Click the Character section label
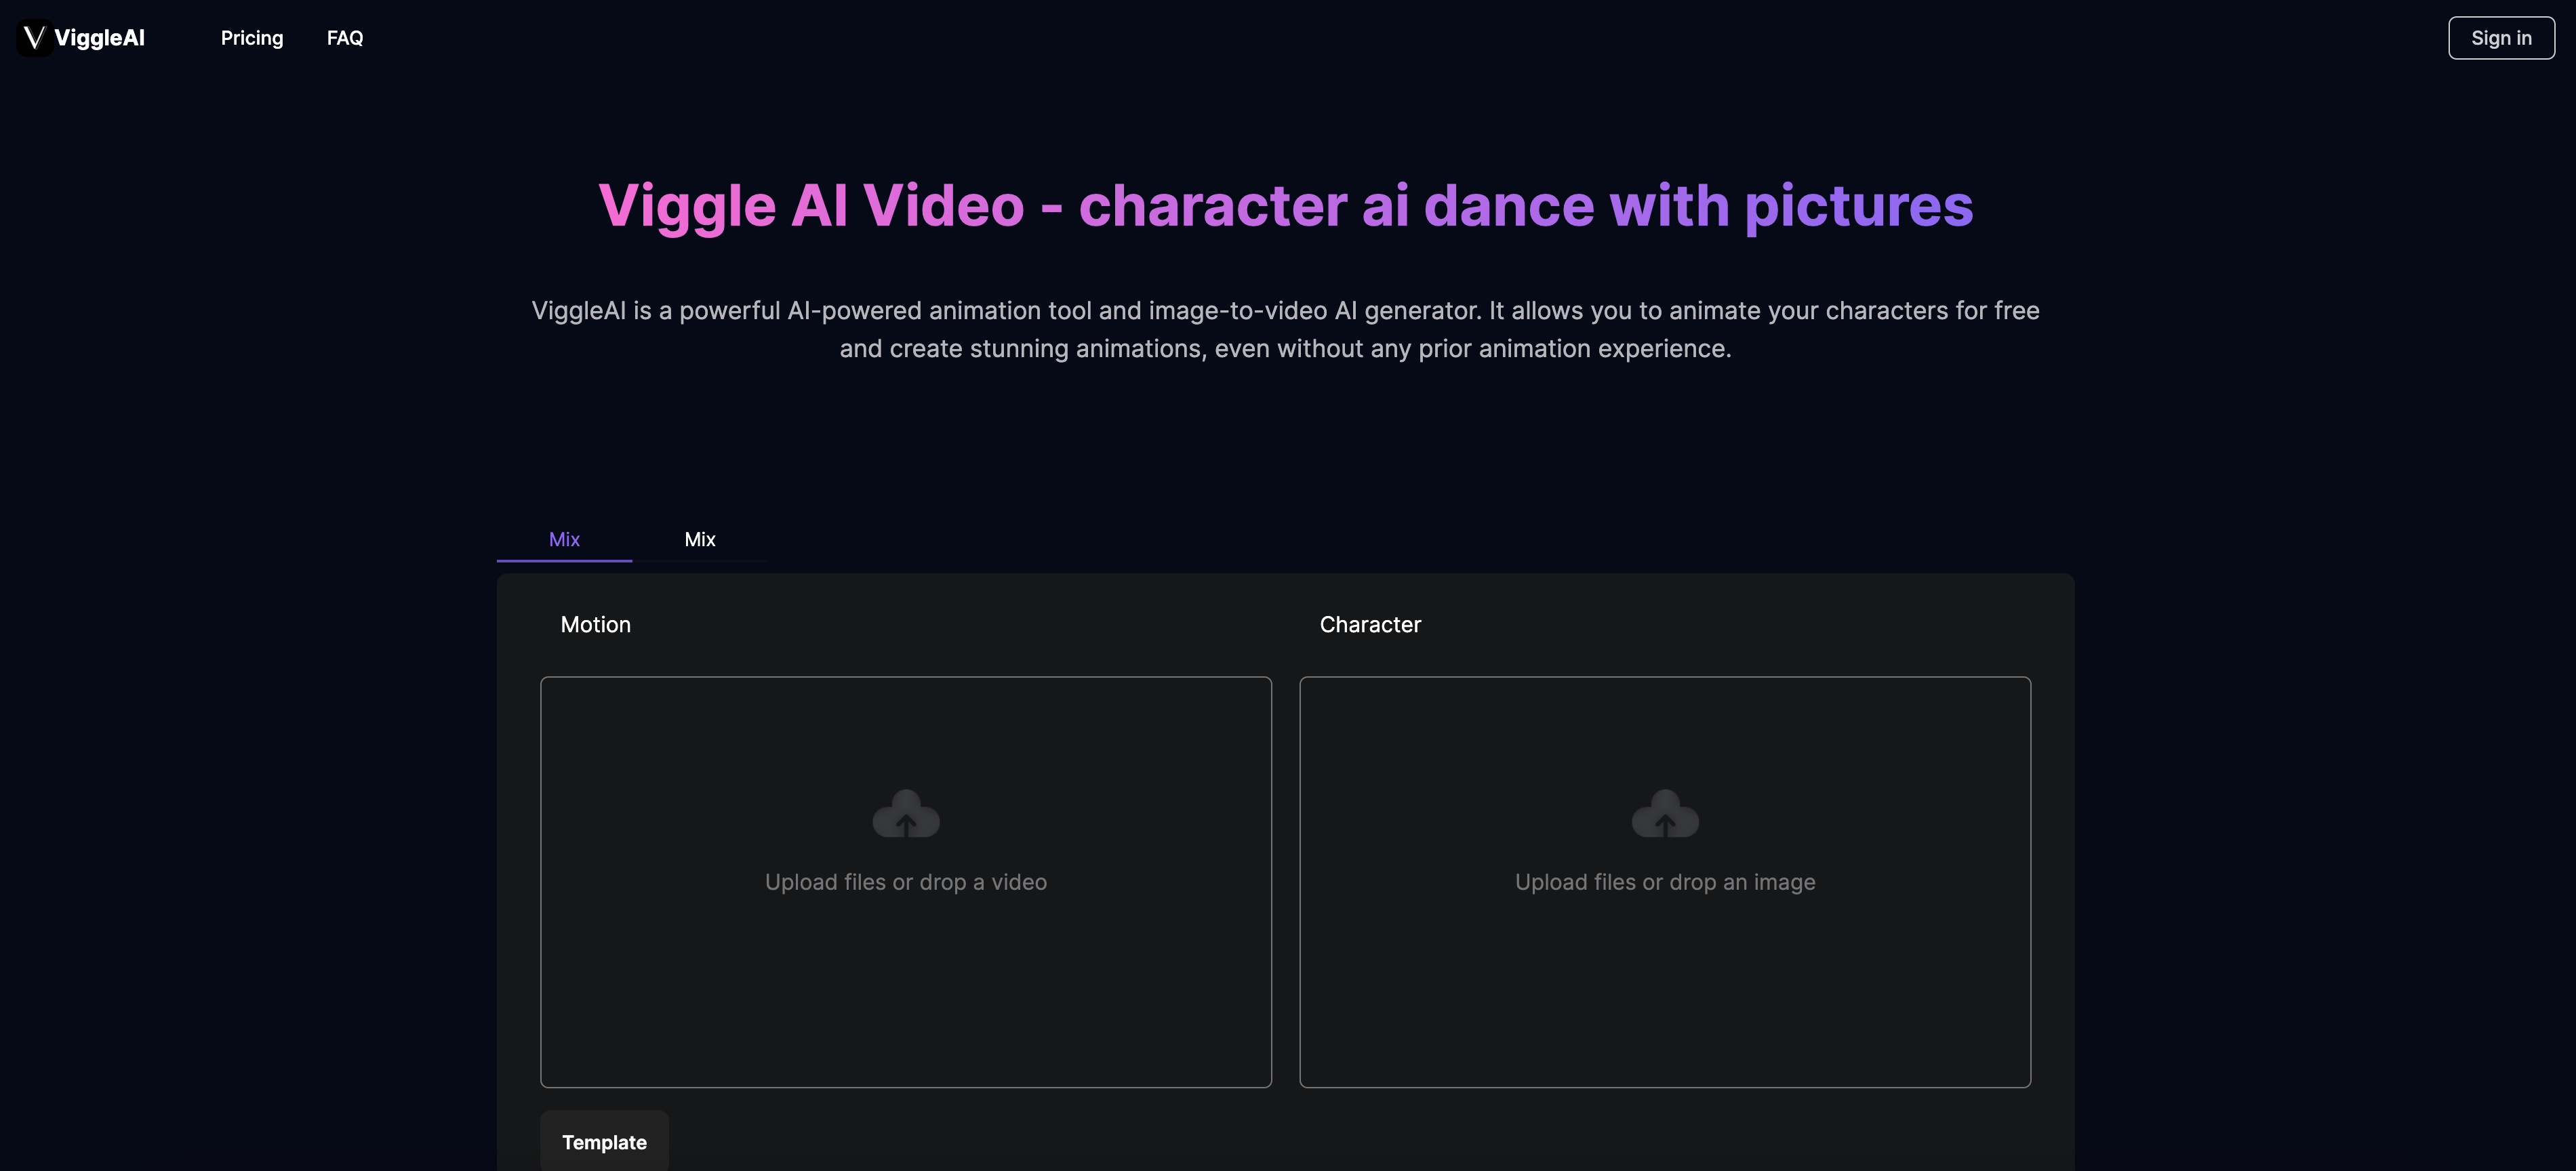This screenshot has height=1171, width=2576. (1369, 625)
